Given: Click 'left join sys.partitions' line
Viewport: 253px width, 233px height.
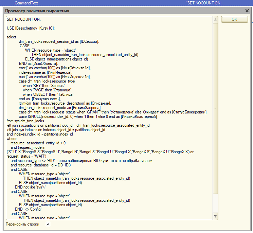Looking at the screenshot, I should [x=78, y=125].
